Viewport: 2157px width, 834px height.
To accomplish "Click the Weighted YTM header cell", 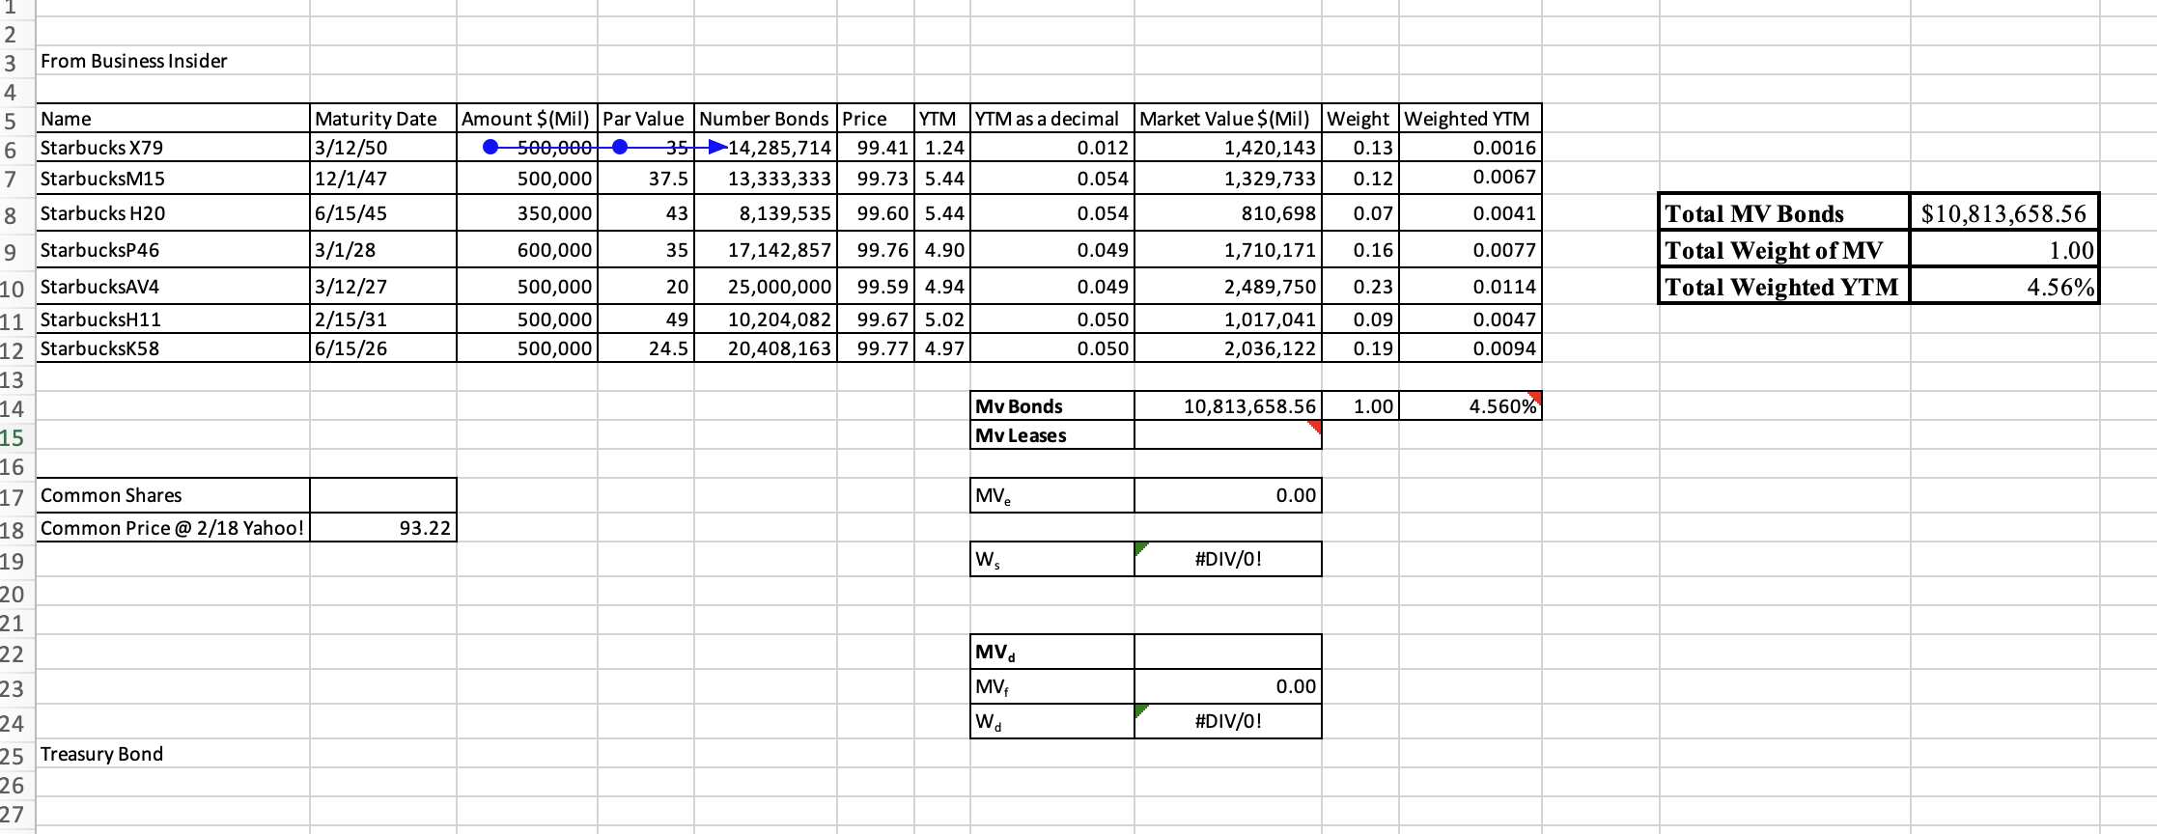I will coord(1471,119).
